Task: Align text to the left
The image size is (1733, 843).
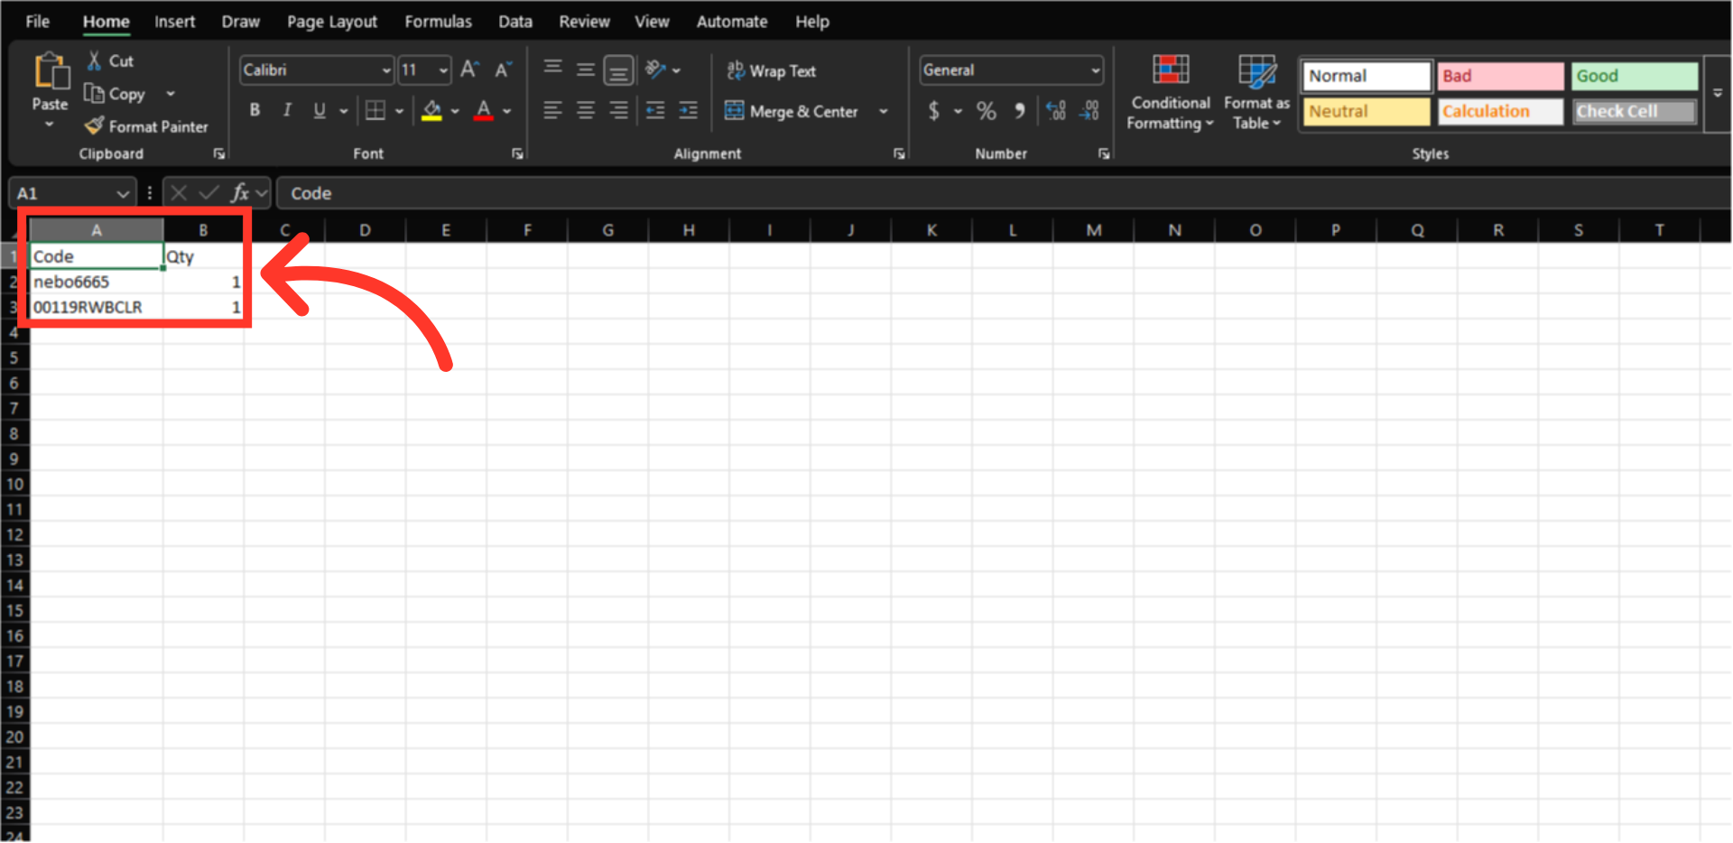Action: click(x=553, y=110)
